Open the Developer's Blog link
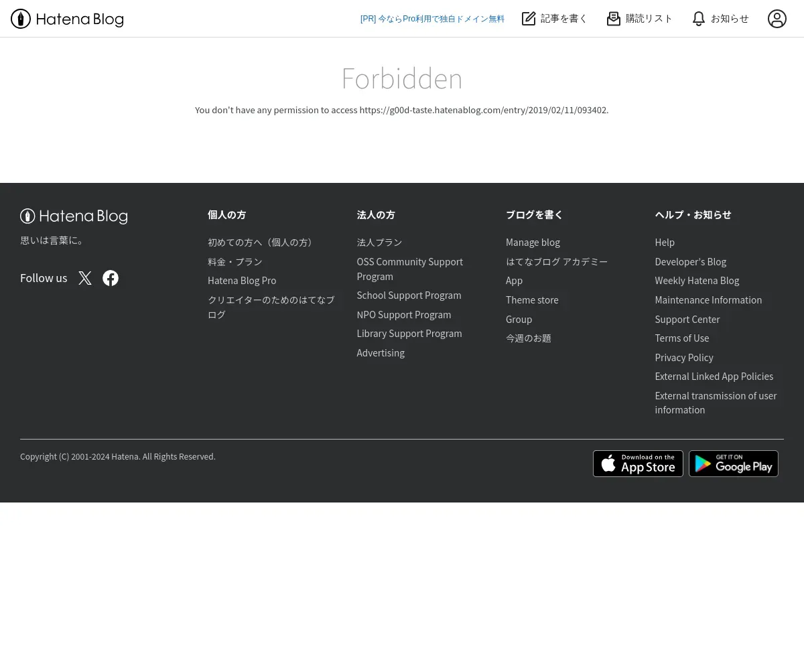The image size is (804, 670). point(691,262)
